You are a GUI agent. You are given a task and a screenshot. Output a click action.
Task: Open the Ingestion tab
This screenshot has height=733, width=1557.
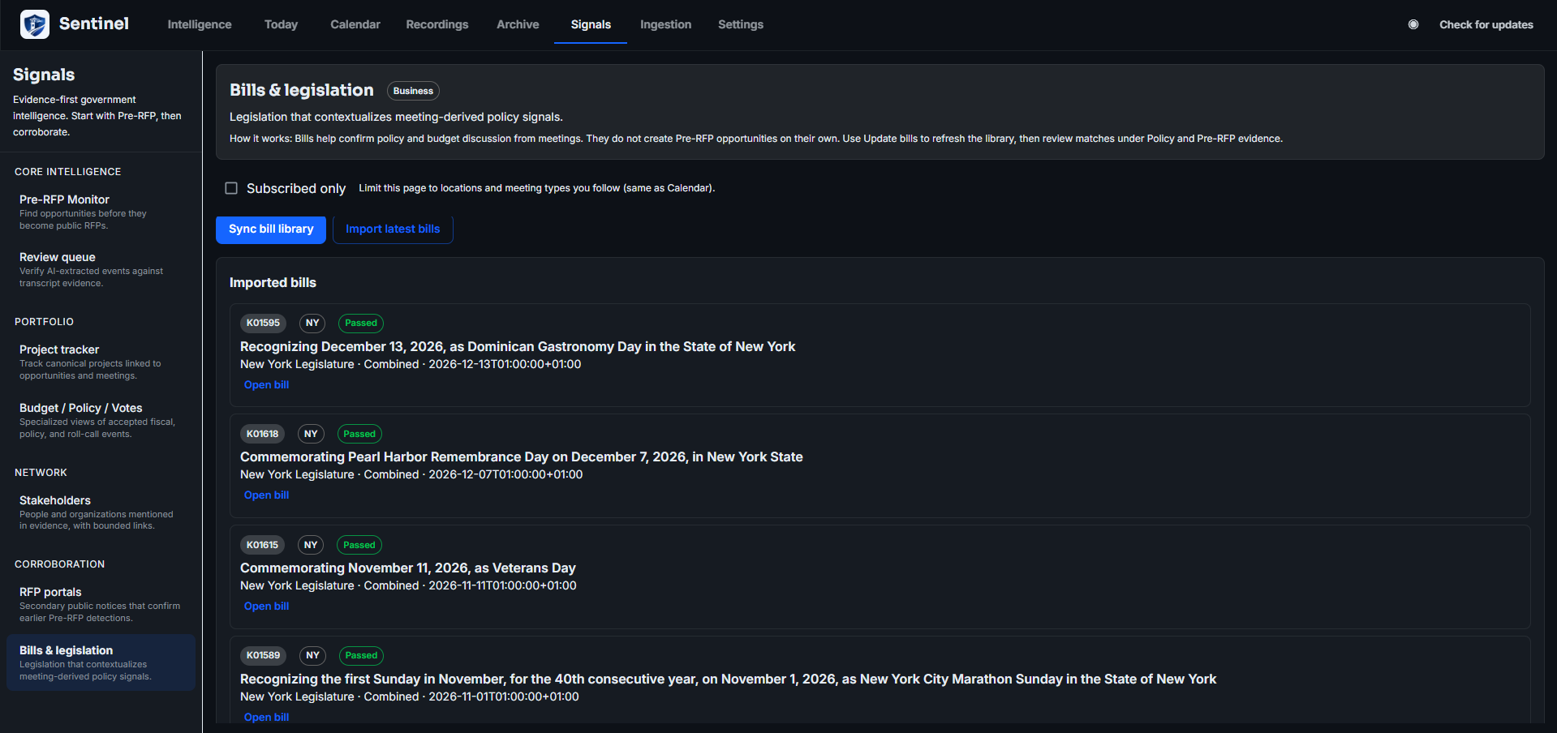pos(665,24)
